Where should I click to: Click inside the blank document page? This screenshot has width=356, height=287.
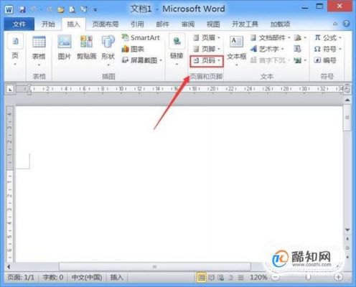click(x=179, y=184)
